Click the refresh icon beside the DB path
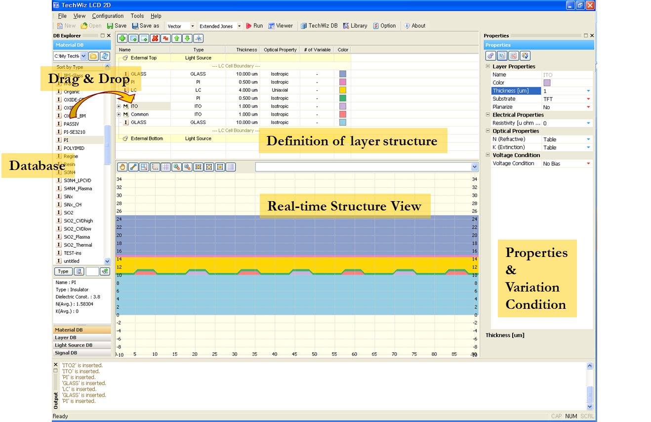Viewport: 651px width, 422px height. (105, 56)
